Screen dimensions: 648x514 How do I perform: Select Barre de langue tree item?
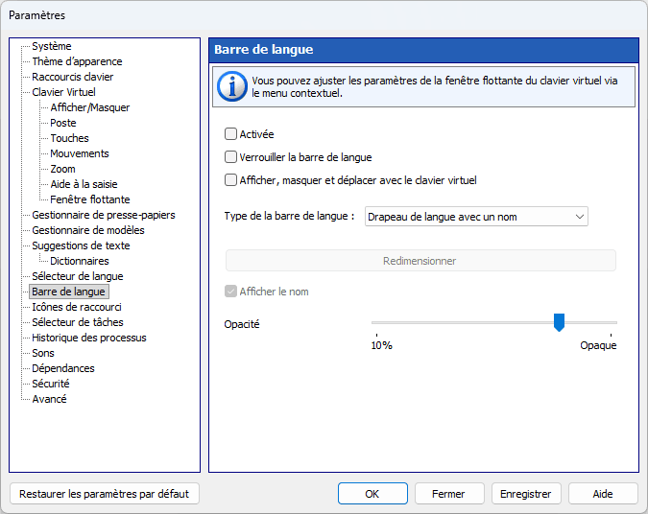click(x=68, y=292)
